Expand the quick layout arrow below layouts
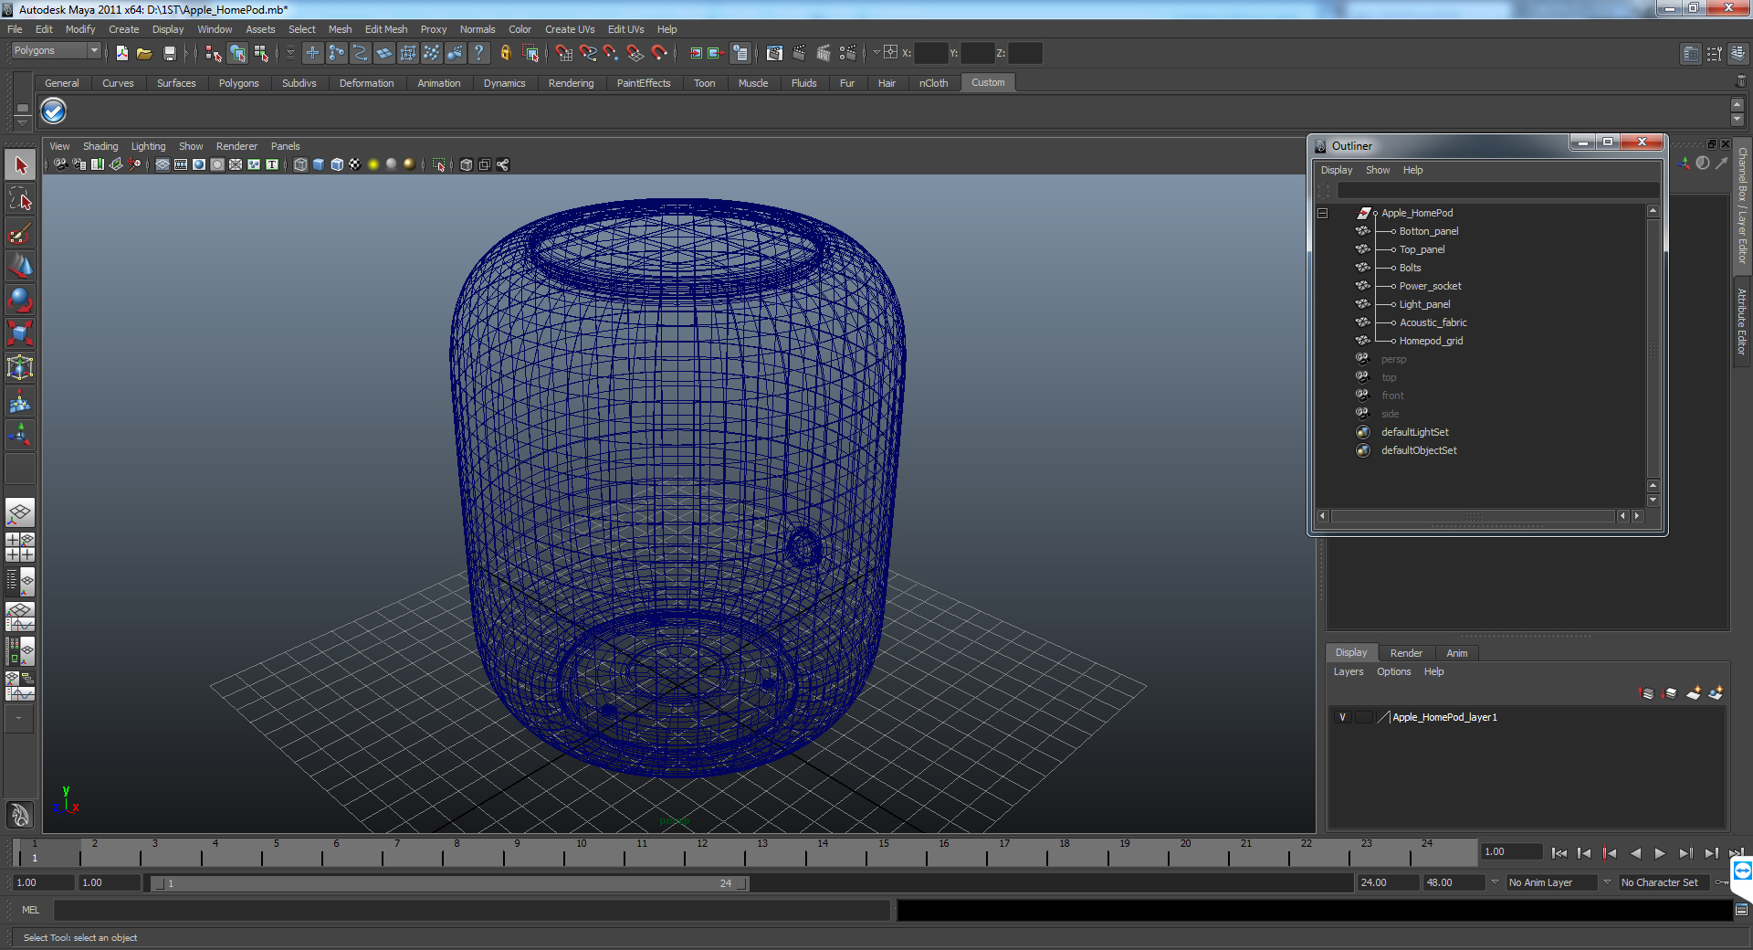The width and height of the screenshot is (1753, 950). (x=19, y=719)
